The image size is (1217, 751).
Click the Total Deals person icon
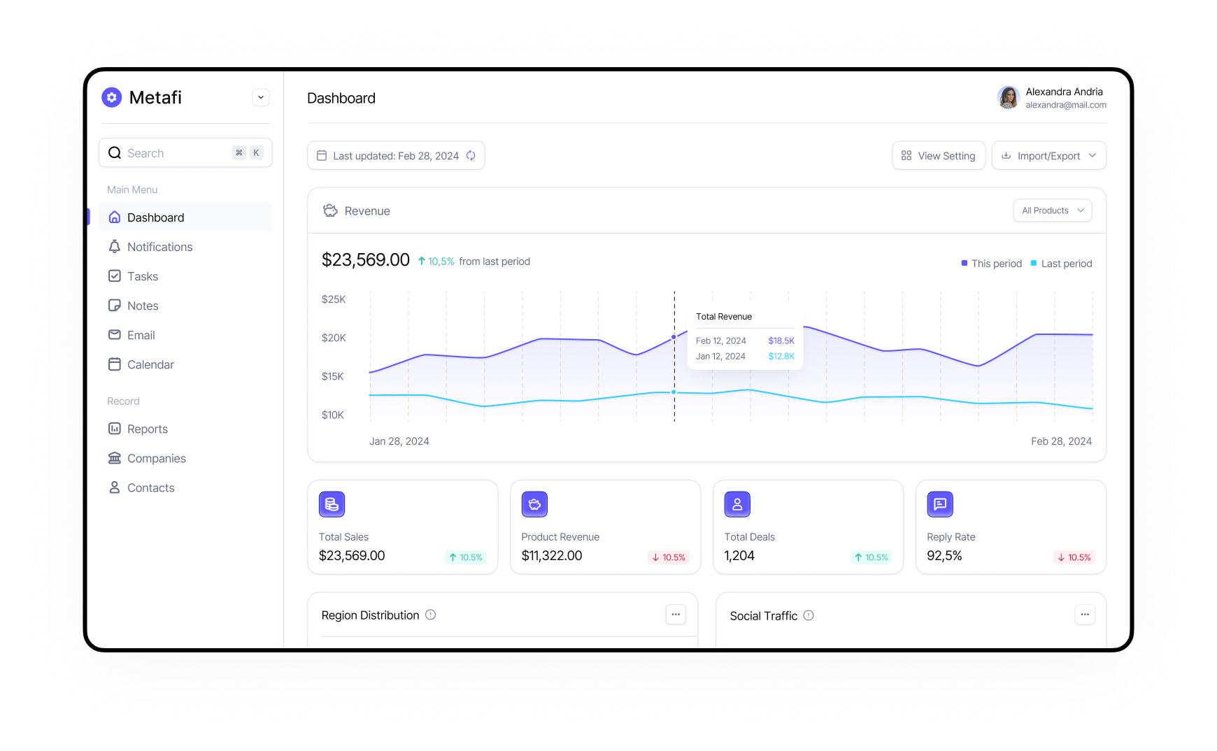(737, 504)
